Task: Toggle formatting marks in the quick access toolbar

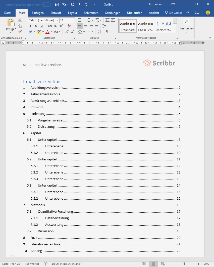Action: pyautogui.click(x=80, y=5)
